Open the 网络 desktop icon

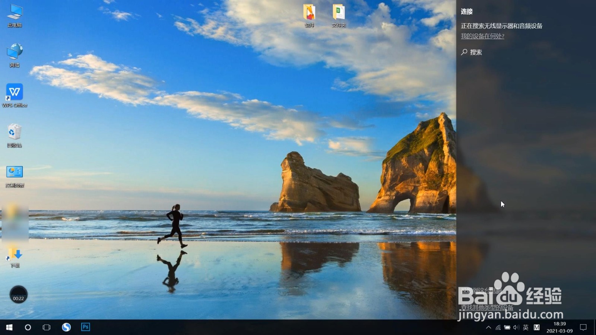coord(15,55)
